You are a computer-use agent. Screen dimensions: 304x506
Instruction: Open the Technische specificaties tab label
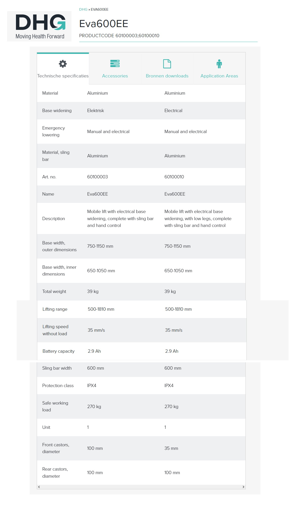(x=63, y=76)
